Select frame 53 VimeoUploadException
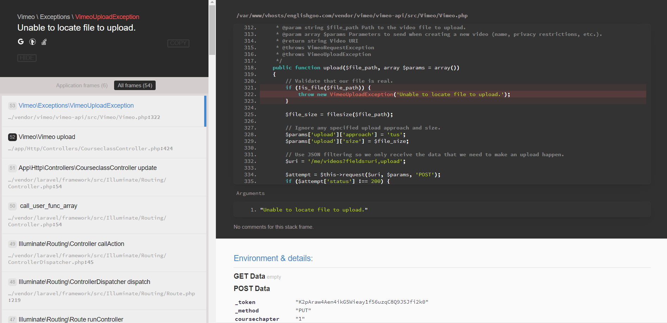The height and width of the screenshot is (323, 667). click(x=103, y=111)
